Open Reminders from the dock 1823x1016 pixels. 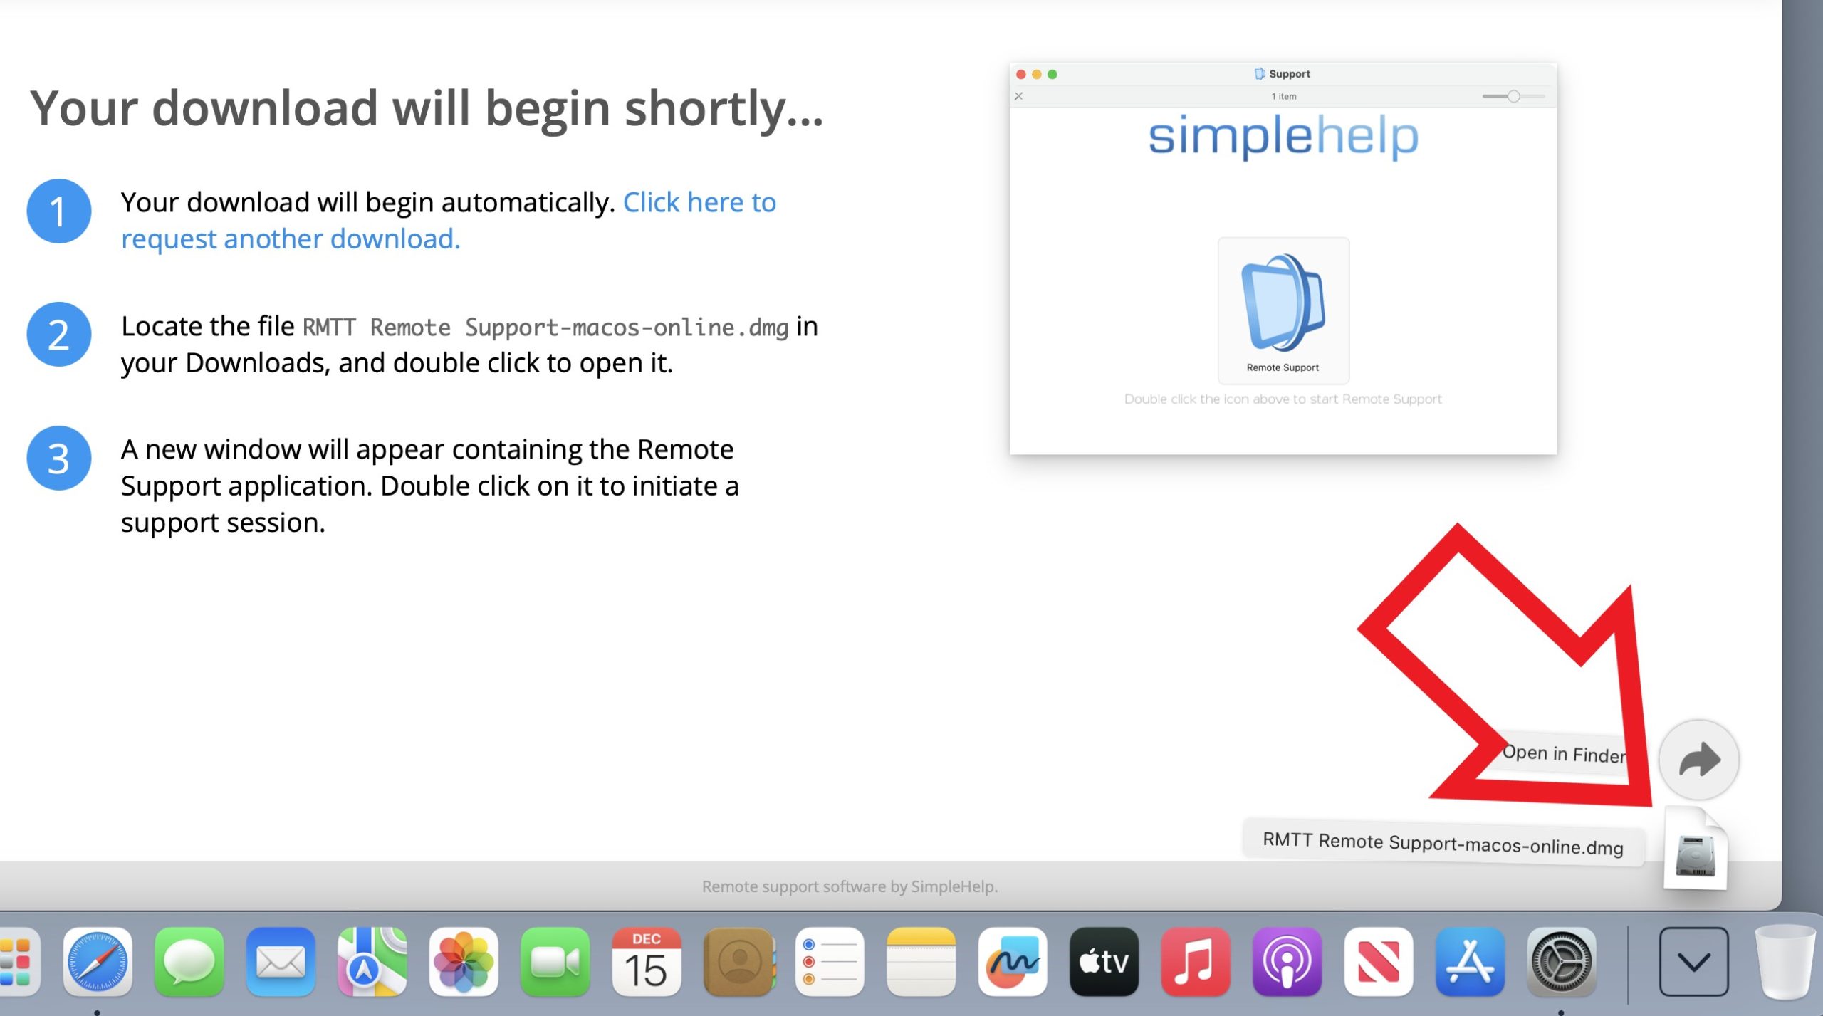coord(830,962)
